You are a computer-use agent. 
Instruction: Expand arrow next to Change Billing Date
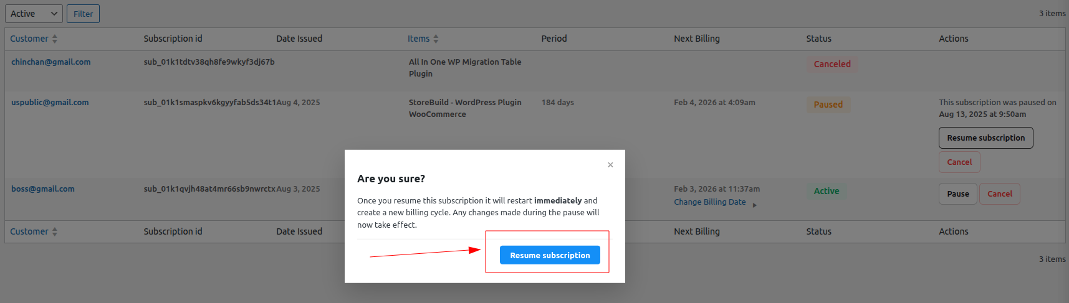point(754,205)
